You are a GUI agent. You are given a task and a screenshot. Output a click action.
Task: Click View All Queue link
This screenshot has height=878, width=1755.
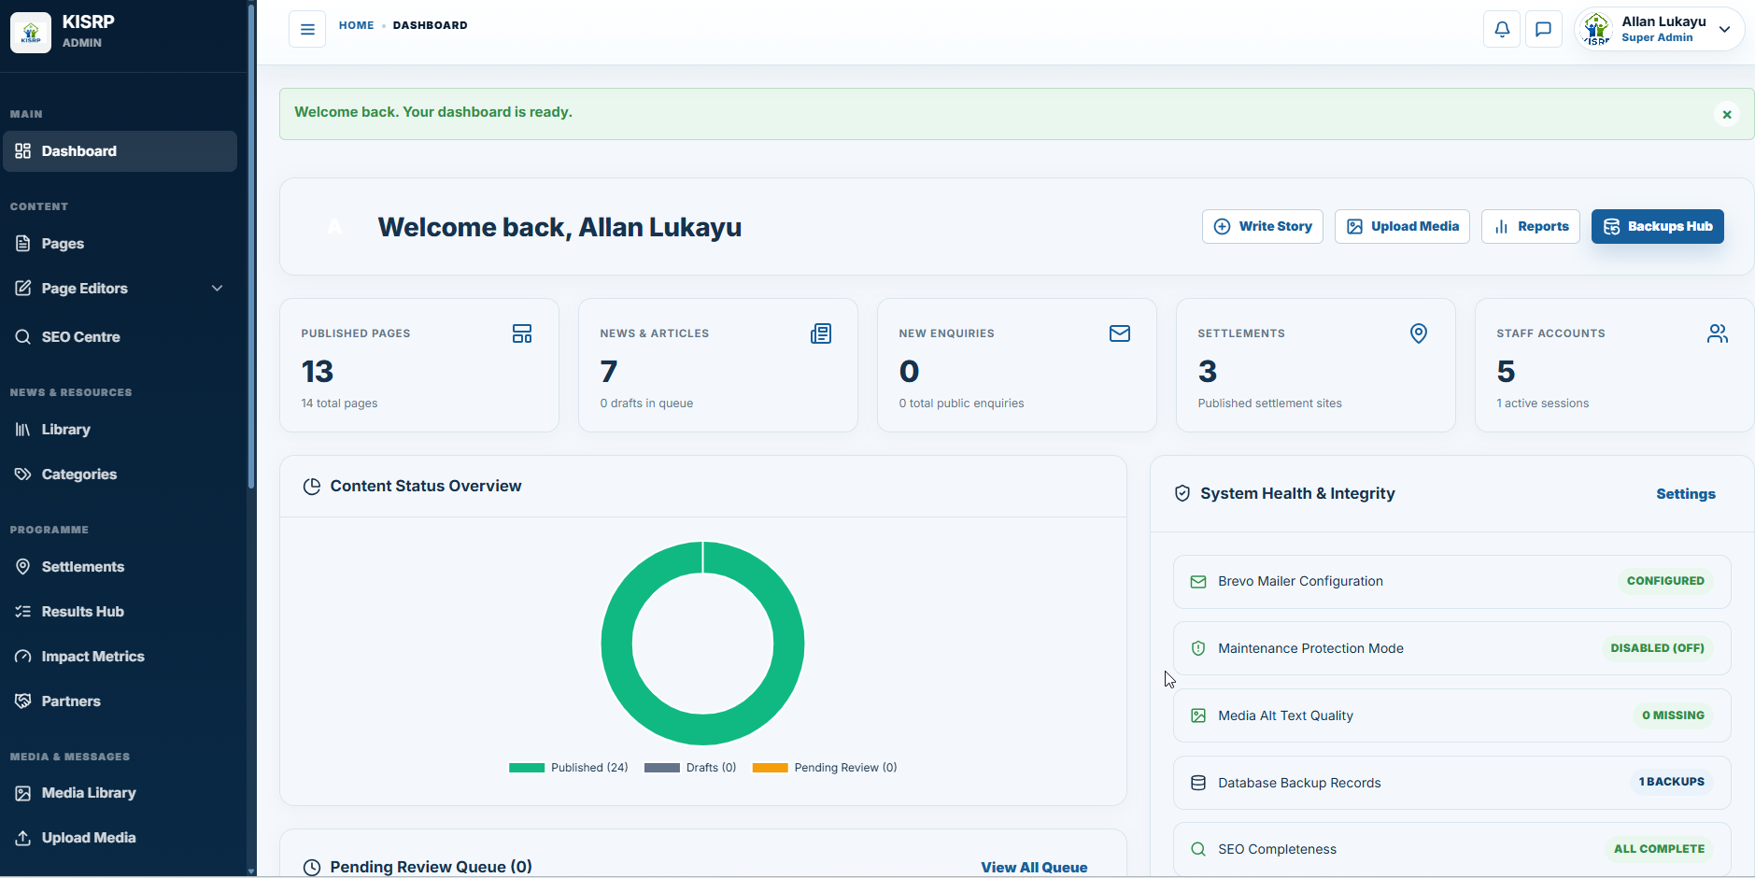pyautogui.click(x=1034, y=868)
